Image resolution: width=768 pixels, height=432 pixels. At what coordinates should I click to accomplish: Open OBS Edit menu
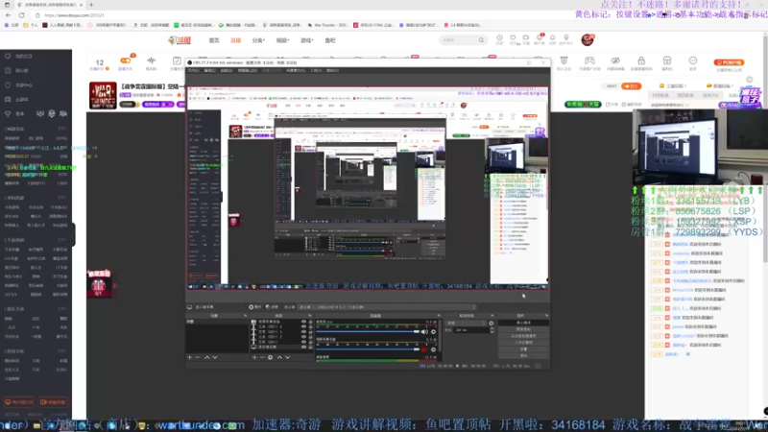209,70
